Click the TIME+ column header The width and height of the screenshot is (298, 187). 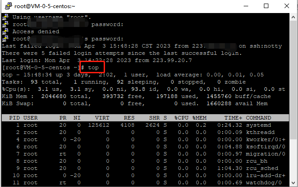(233, 118)
